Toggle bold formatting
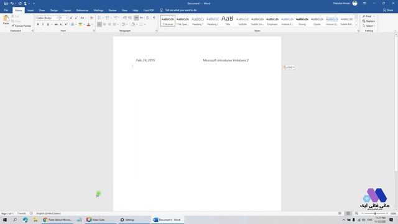This screenshot has height=224, width=398. pyautogui.click(x=38, y=24)
